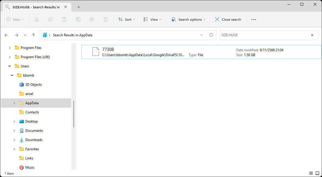Switch to details view in status bar
Image resolution: width=322 pixels, height=177 pixels.
(311, 173)
